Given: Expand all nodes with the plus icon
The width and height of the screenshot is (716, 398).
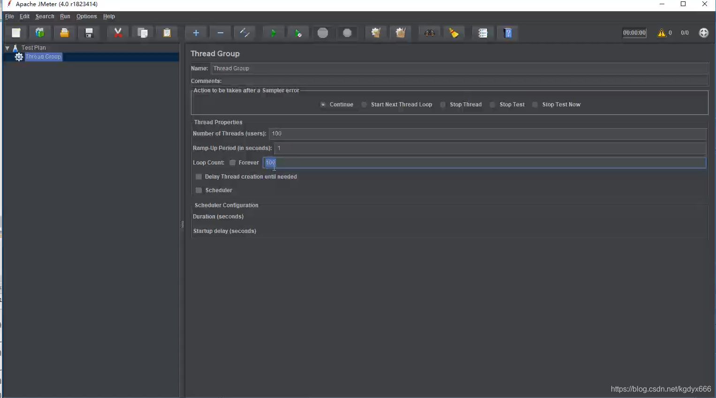Looking at the screenshot, I should (x=196, y=33).
